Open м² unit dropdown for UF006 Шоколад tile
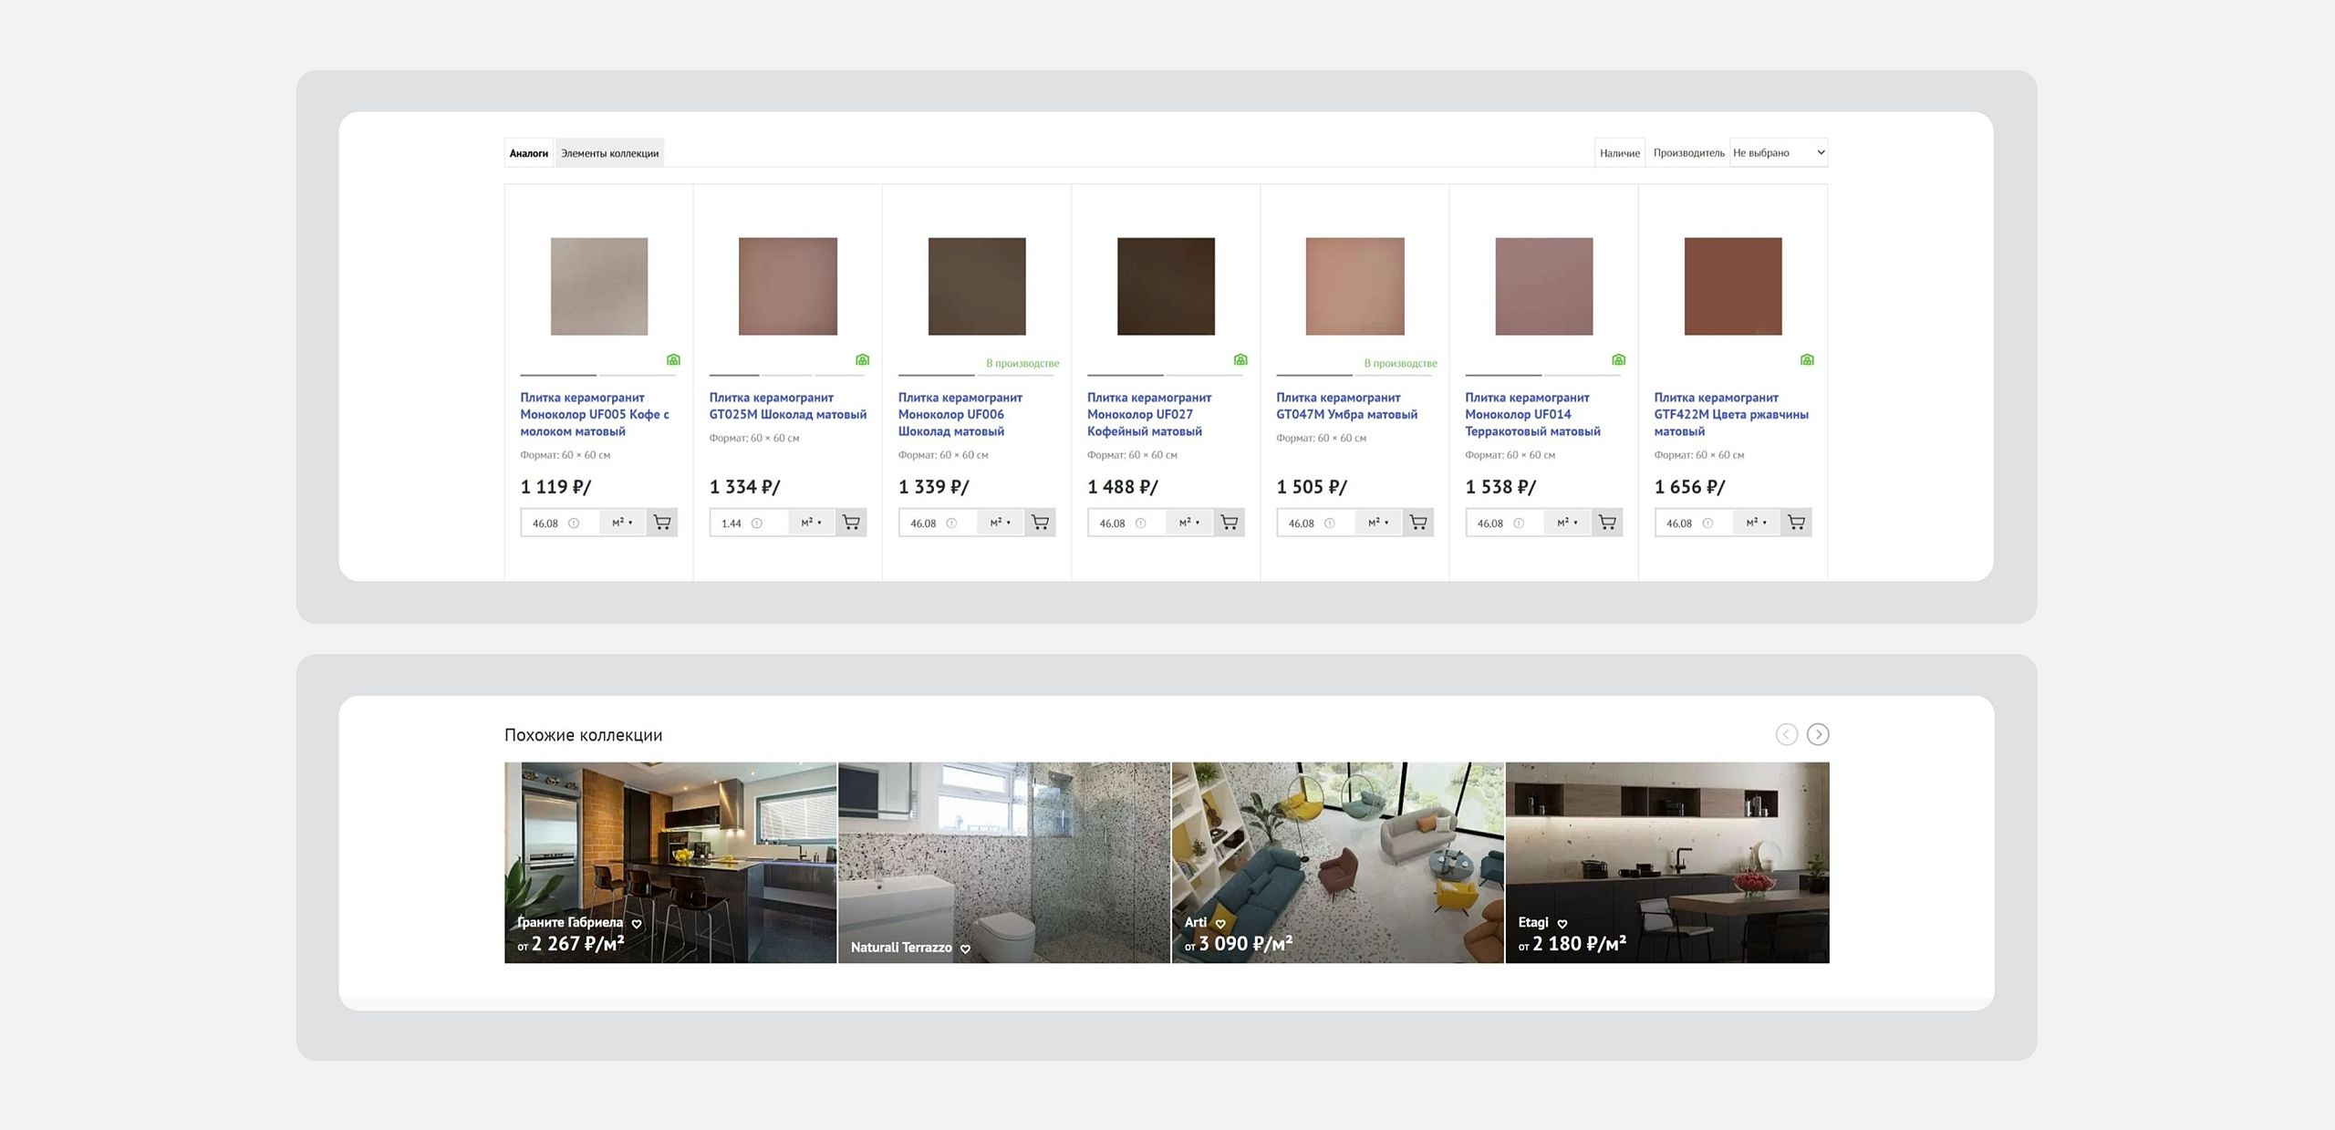 click(x=1001, y=523)
